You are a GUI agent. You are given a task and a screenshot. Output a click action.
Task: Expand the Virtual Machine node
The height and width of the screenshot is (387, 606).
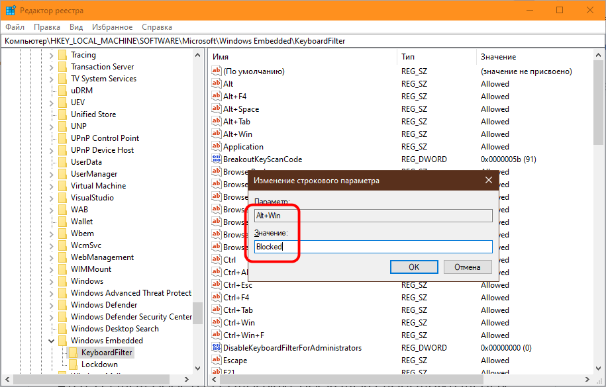(x=51, y=186)
